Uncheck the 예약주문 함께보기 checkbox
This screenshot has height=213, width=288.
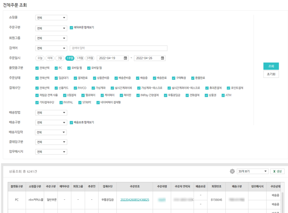[71, 28]
